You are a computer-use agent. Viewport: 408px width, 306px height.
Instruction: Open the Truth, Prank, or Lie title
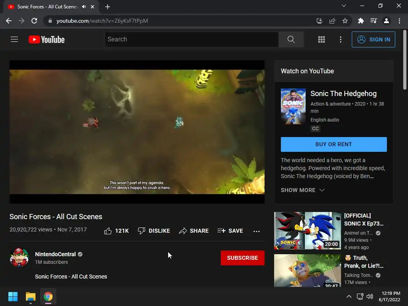(x=364, y=262)
